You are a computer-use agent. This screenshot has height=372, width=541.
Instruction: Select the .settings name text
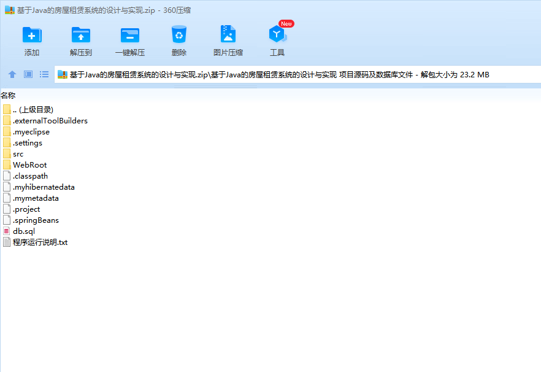coord(28,142)
